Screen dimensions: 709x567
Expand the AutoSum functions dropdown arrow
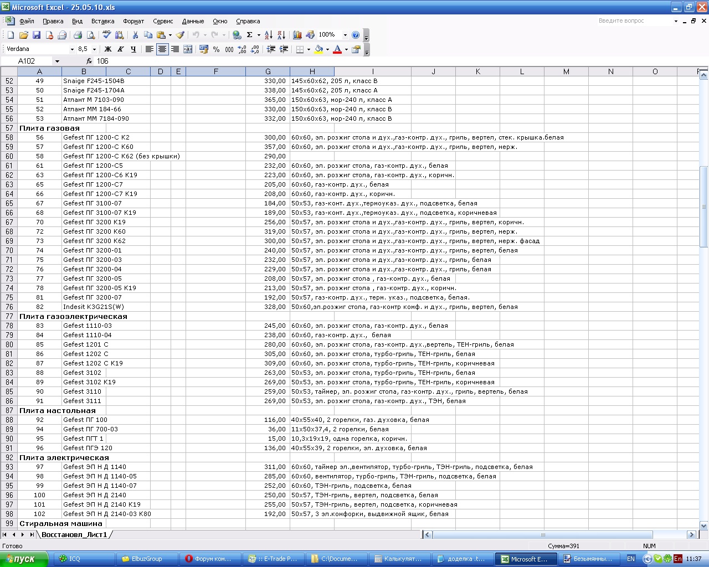click(259, 35)
